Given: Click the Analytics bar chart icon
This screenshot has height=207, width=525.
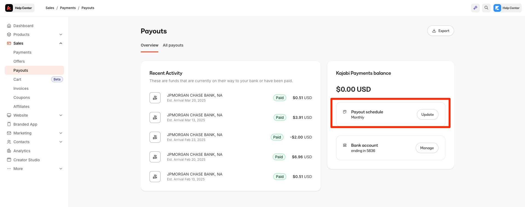Looking at the screenshot, I should pos(9,151).
